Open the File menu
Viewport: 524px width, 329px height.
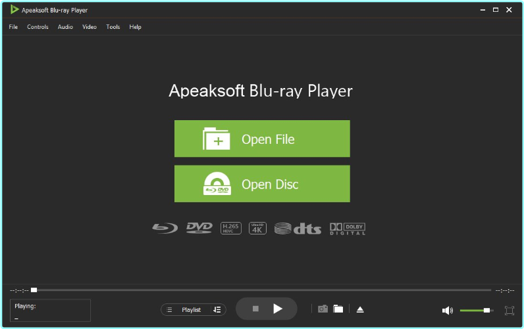coord(13,27)
